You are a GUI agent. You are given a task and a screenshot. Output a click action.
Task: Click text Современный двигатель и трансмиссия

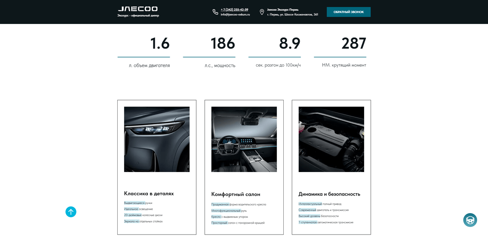324,210
